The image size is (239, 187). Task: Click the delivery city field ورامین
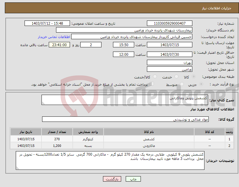(170, 69)
